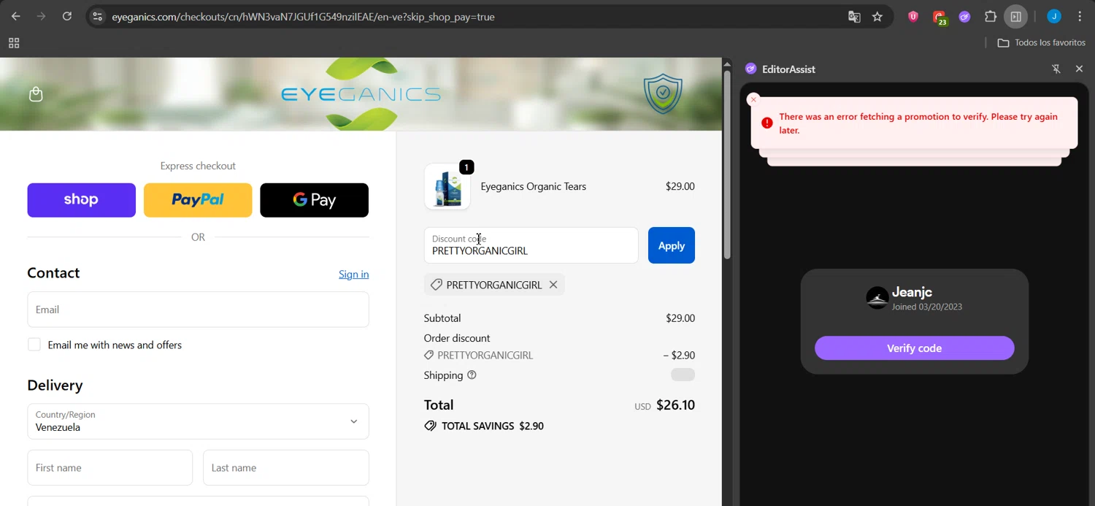Click the First name field
1095x506 pixels.
click(110, 467)
